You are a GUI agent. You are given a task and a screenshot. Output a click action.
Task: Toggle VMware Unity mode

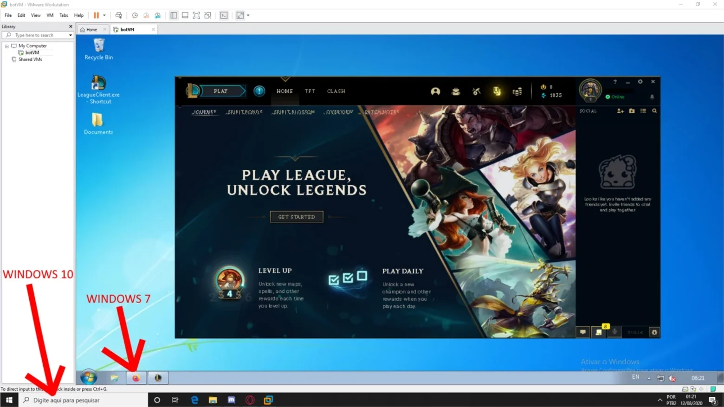[208, 15]
